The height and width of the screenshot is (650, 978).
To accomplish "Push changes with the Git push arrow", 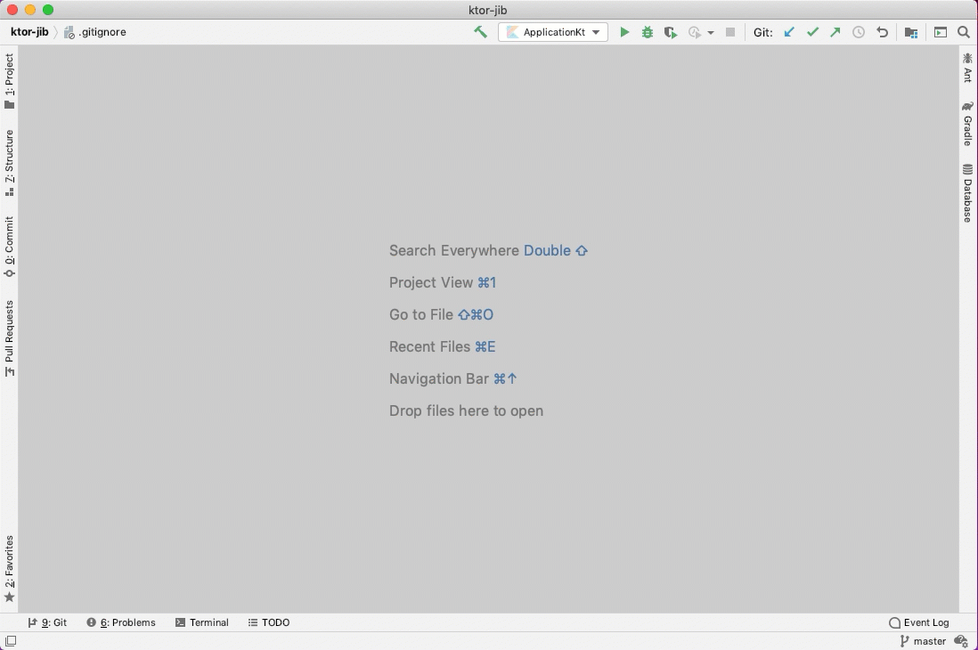I will pos(835,32).
